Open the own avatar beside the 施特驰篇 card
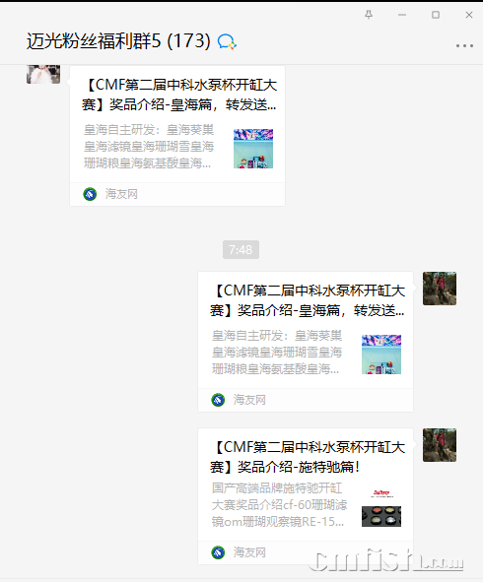 [440, 445]
